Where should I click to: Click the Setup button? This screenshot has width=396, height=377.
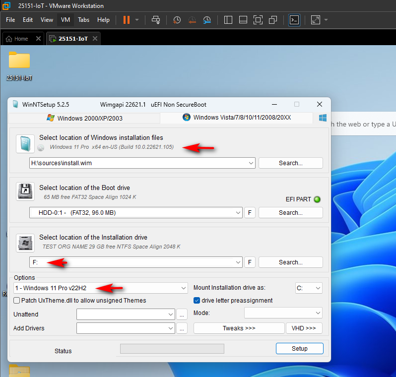pos(300,348)
